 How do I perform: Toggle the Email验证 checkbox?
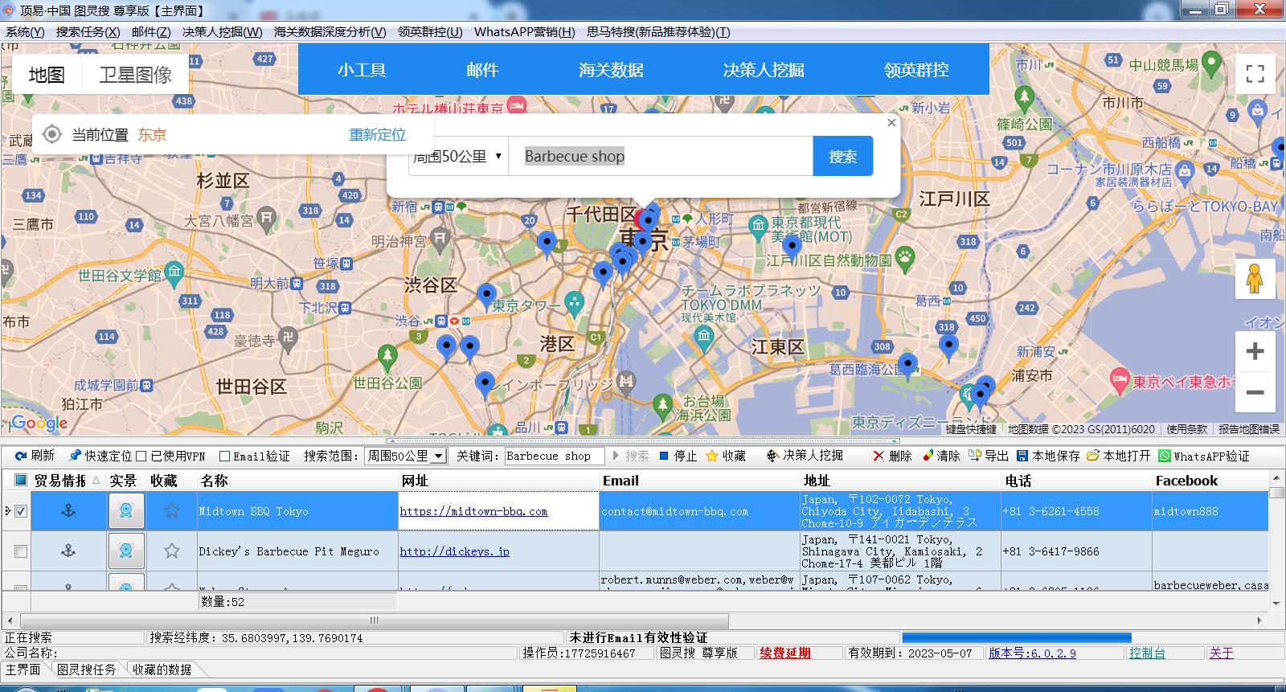point(224,456)
